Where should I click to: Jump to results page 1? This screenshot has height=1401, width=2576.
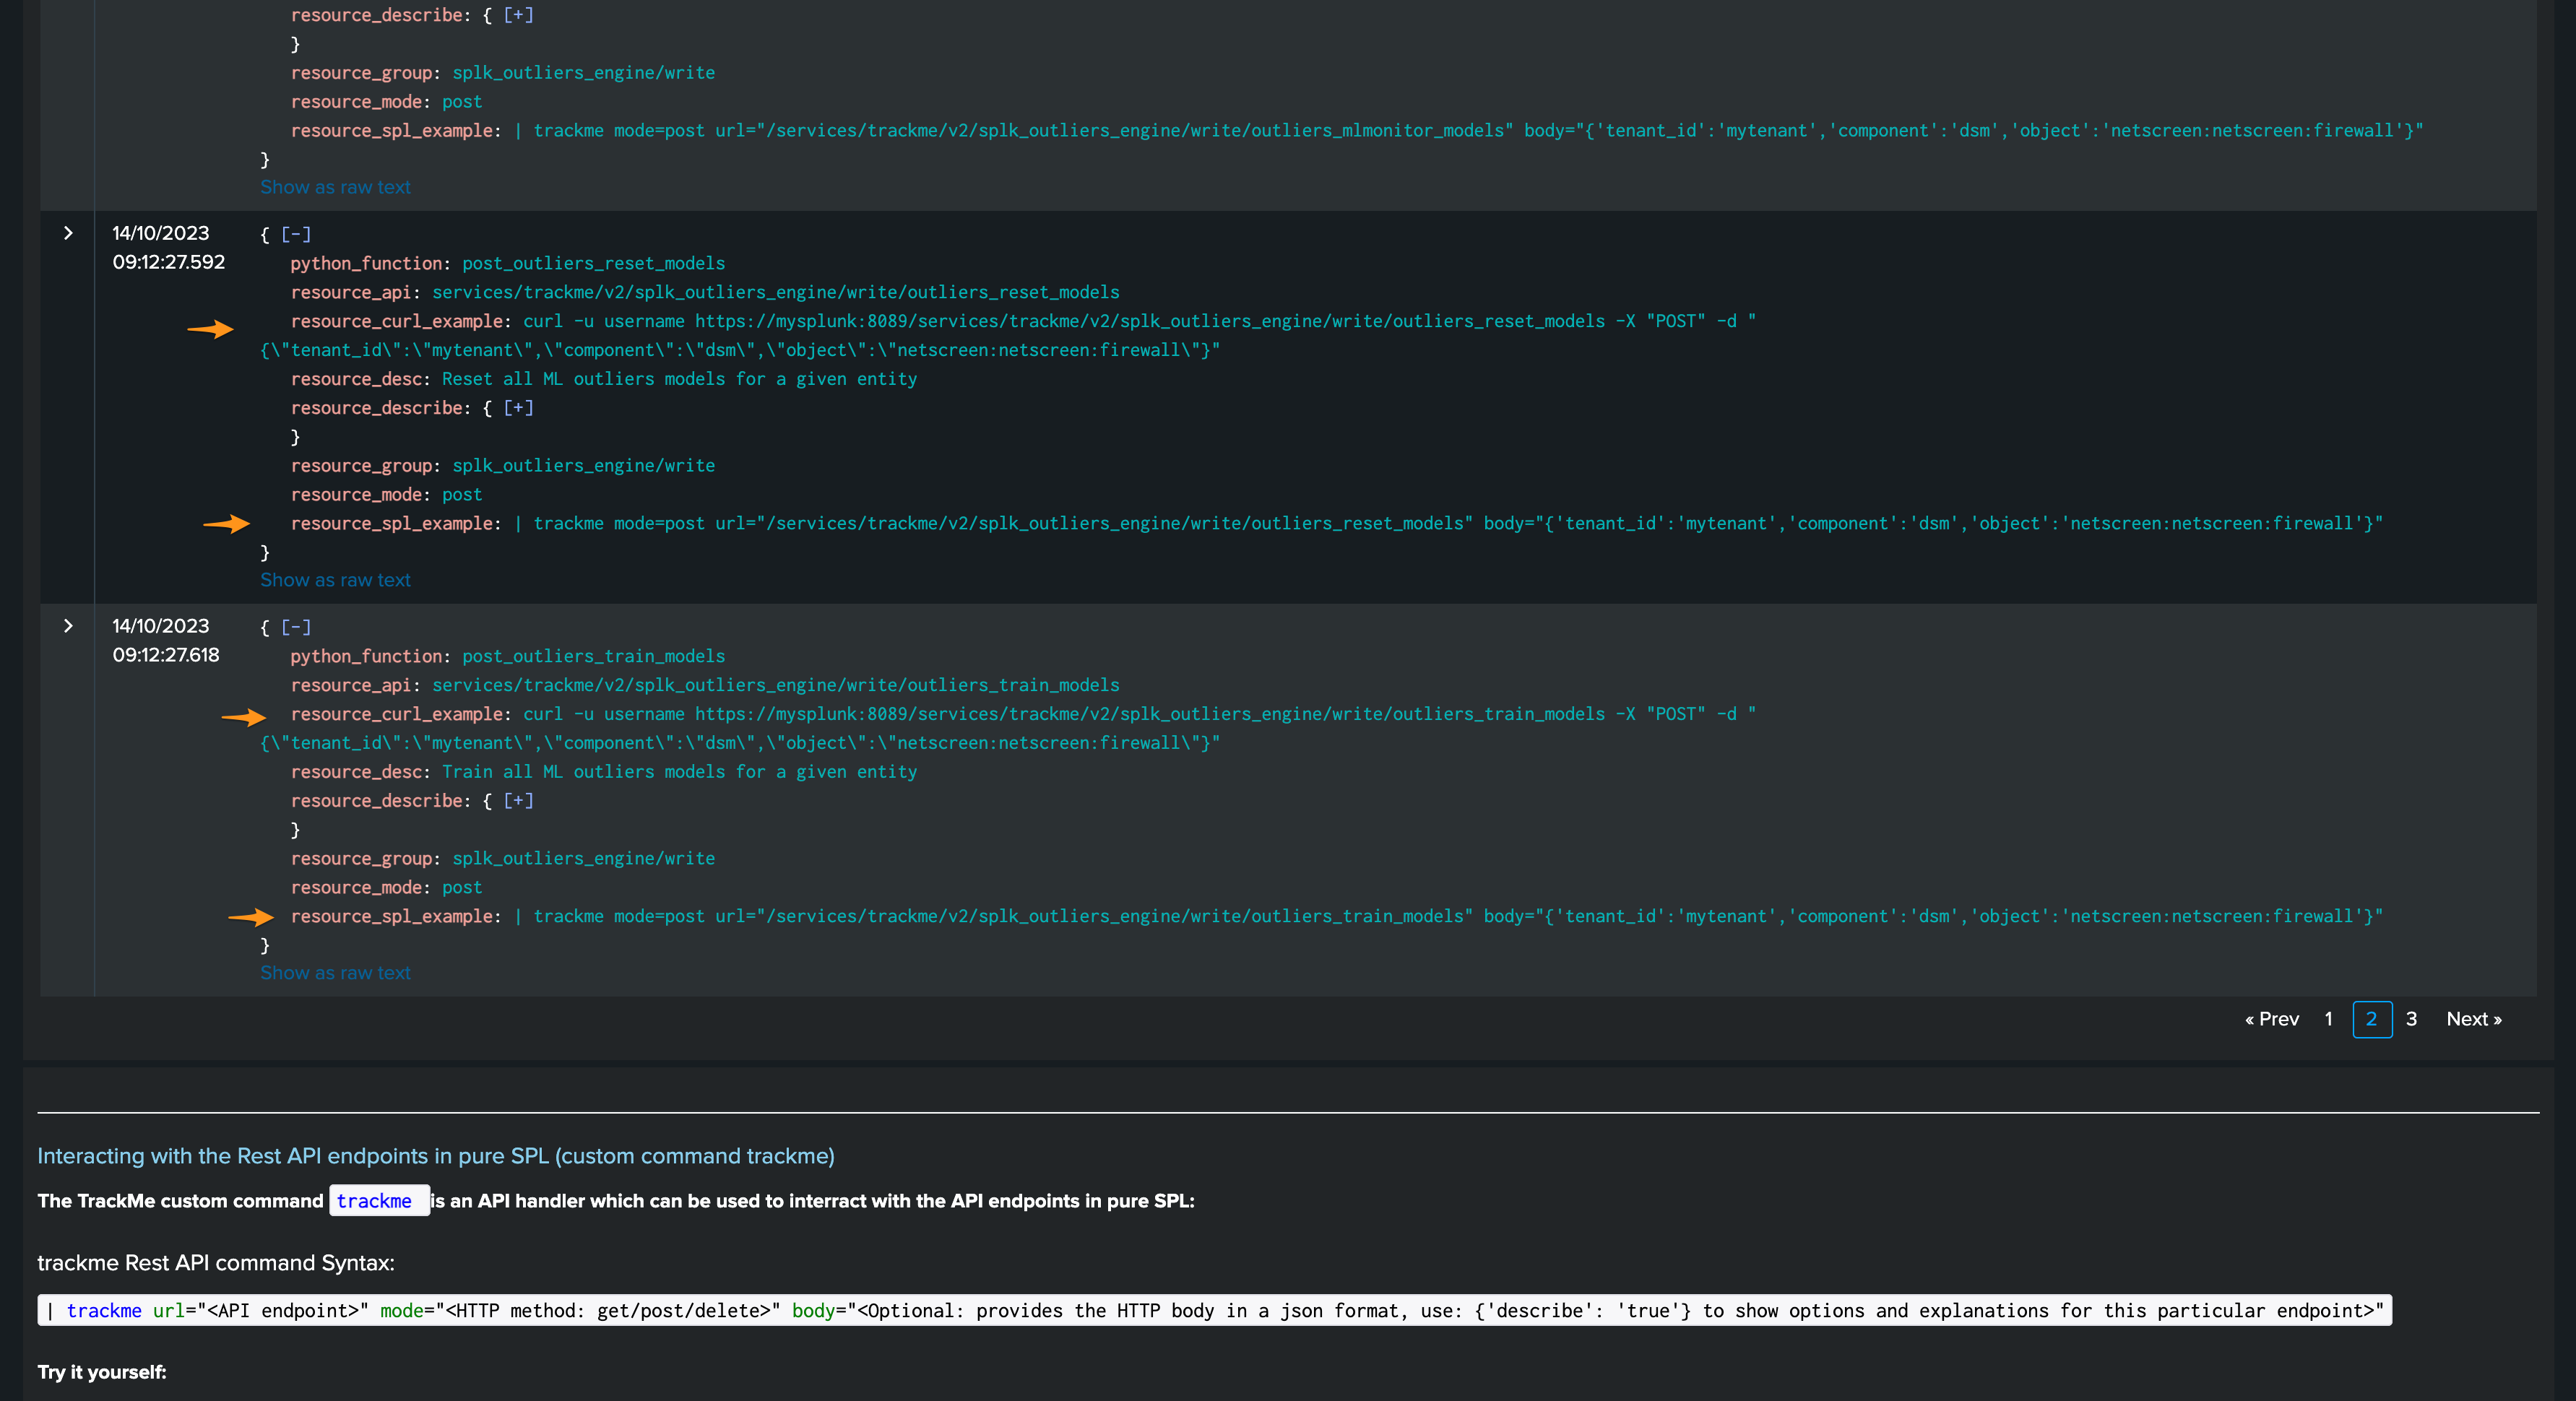pos(2328,1019)
